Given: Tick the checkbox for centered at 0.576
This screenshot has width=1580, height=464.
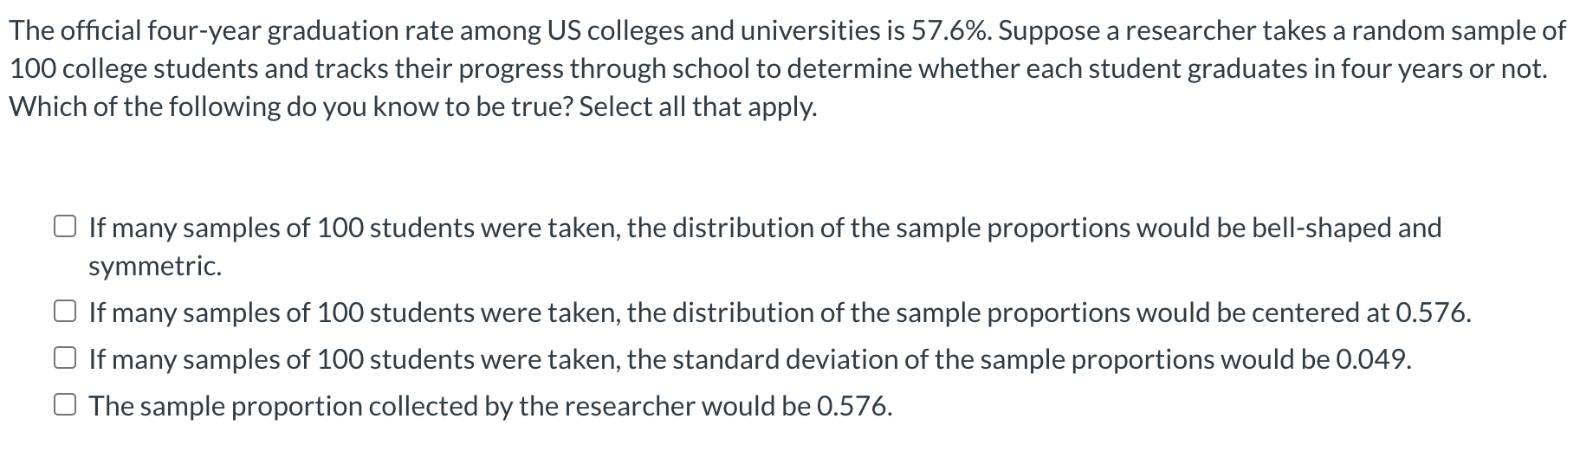Looking at the screenshot, I should click(65, 312).
